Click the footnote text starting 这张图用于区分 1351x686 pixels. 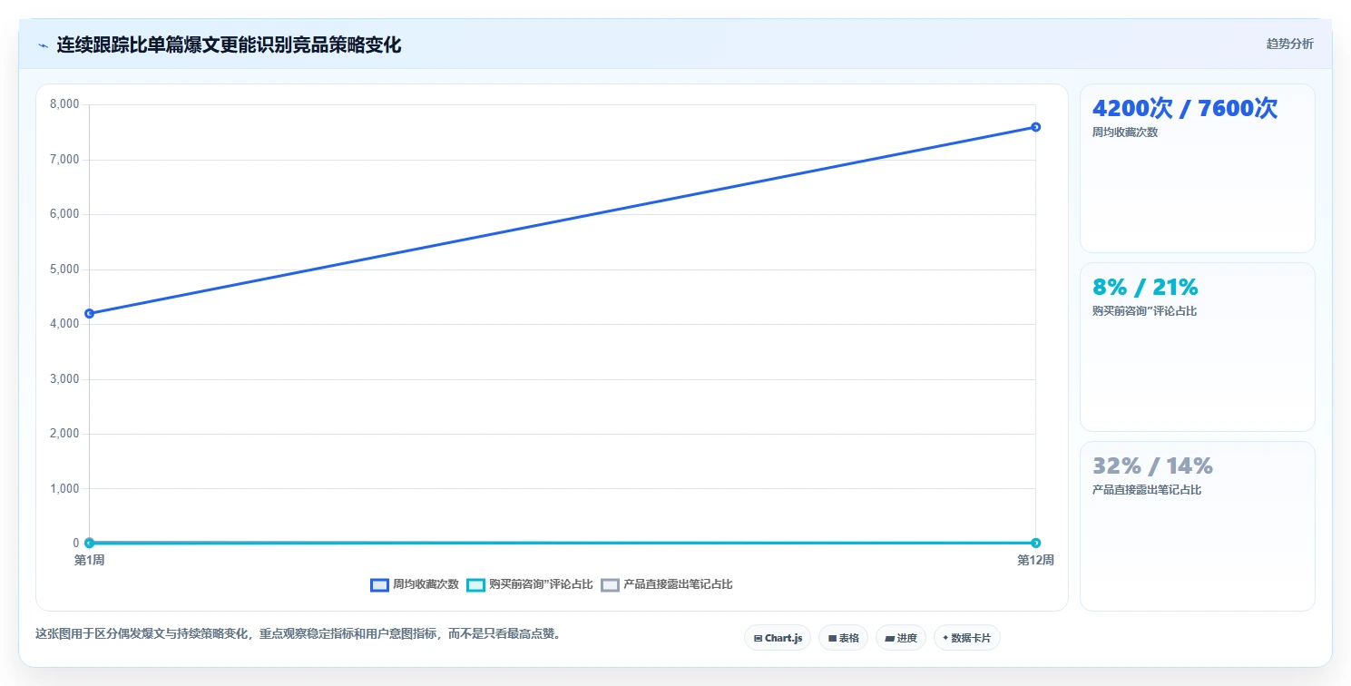coord(299,633)
